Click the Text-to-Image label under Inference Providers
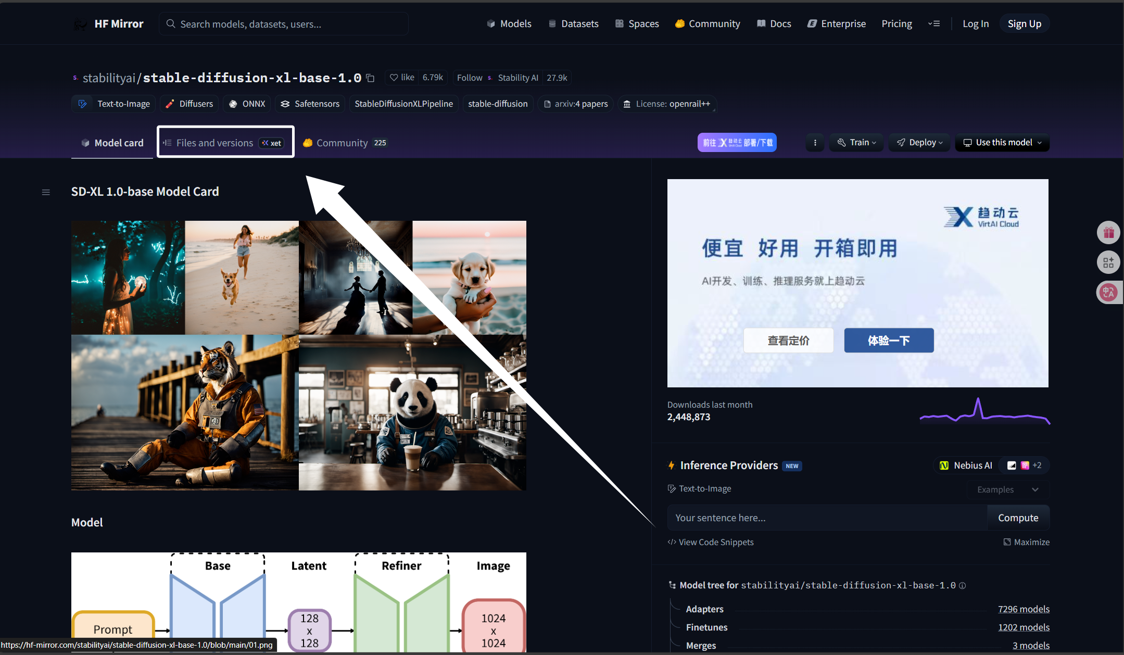 [699, 488]
